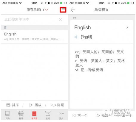Select the 单词本 wordbook tab
136x122 pixels.
(34, 115)
